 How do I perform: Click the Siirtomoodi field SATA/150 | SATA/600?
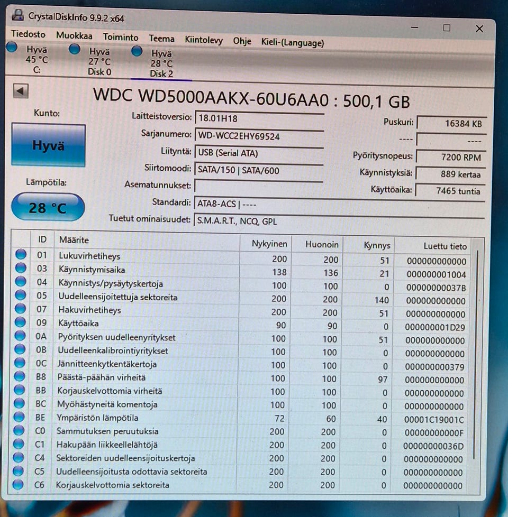coord(259,170)
